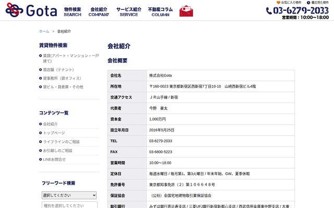Open サービス紹介 SERVICE menu
Image resolution: width=334 pixels, height=208 pixels.
[x=129, y=12]
